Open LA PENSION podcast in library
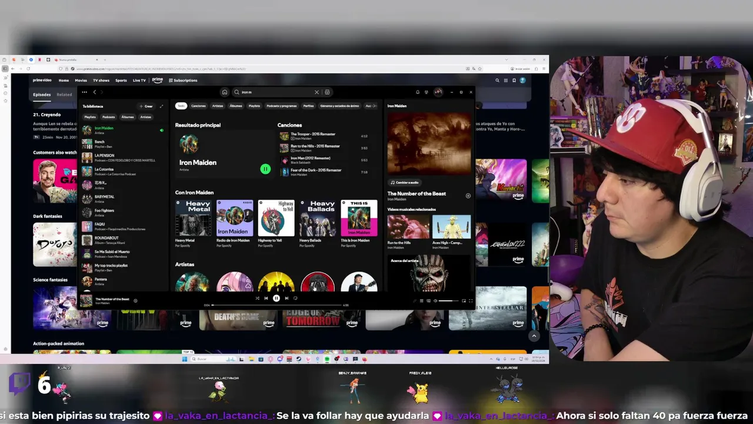 coord(122,157)
